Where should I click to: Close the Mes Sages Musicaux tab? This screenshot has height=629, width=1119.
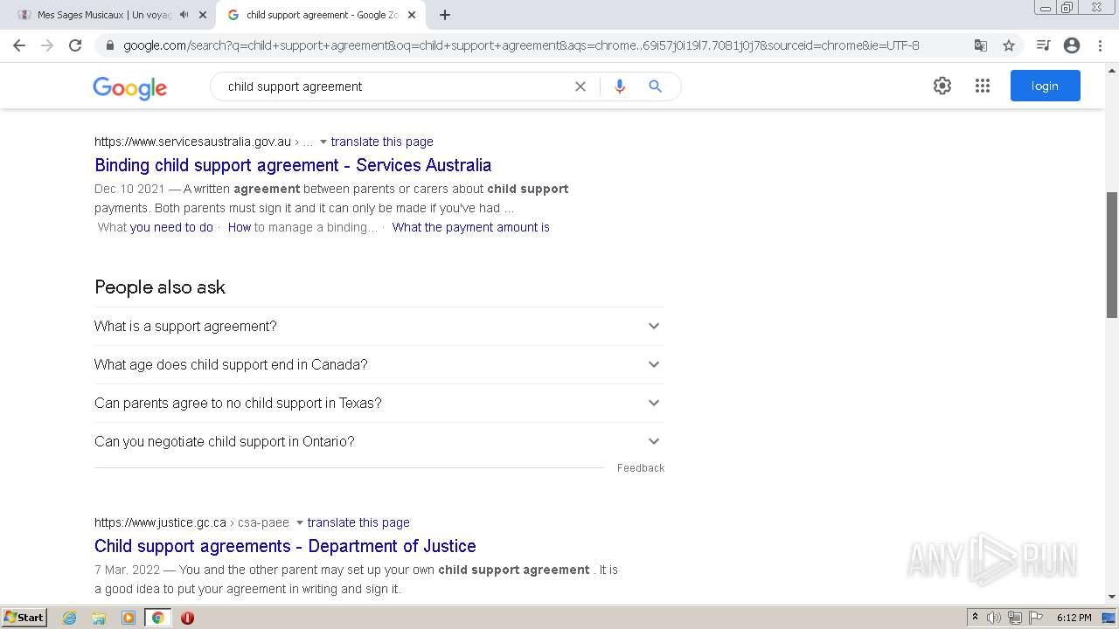pos(203,15)
